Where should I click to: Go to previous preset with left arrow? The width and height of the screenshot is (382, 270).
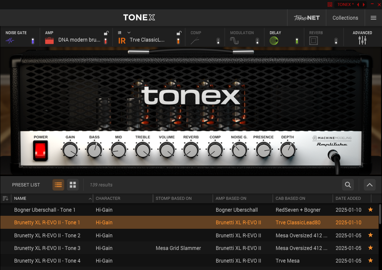click(358, 4)
